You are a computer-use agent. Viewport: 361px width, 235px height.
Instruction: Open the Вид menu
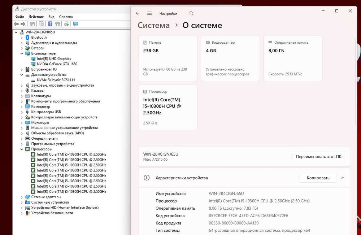(51, 17)
